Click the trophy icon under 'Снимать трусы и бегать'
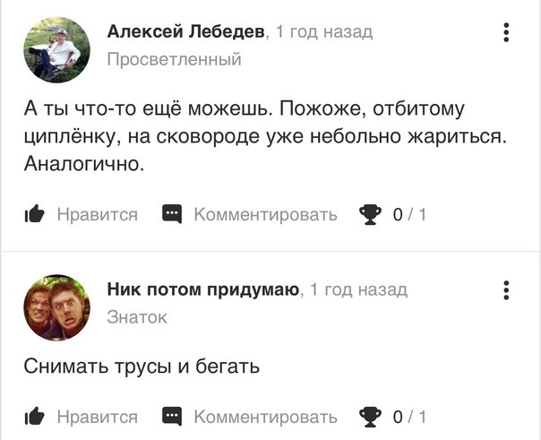 [x=370, y=418]
